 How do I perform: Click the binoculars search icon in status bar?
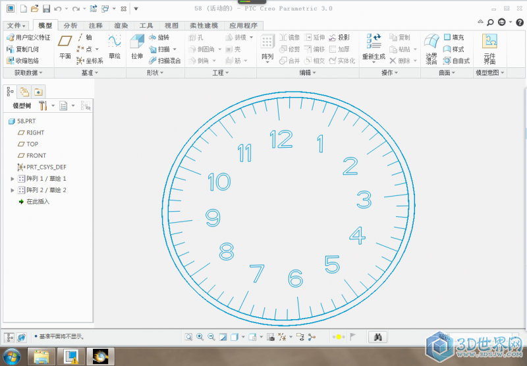377,337
